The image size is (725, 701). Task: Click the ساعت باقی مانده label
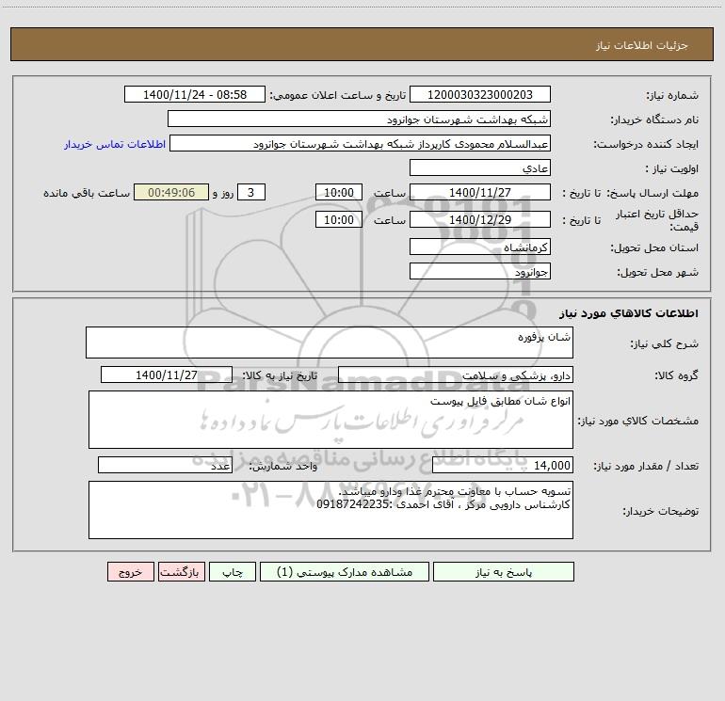click(87, 193)
